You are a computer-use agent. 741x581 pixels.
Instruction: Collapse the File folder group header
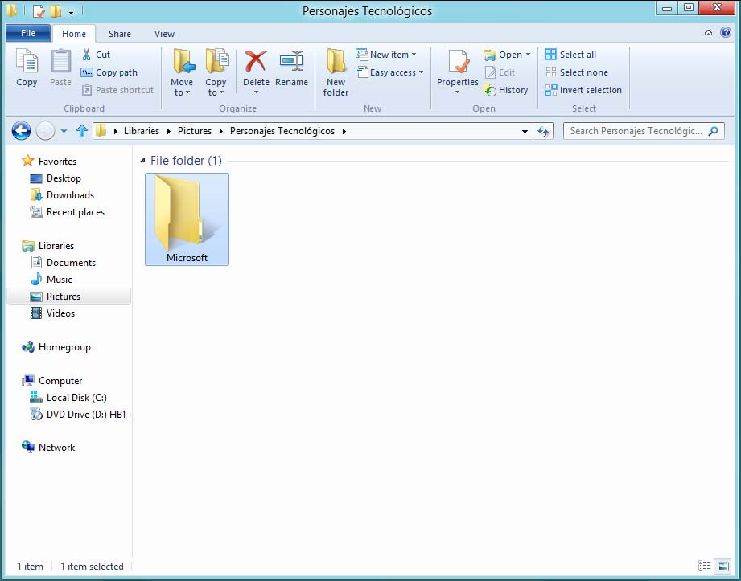(x=143, y=161)
